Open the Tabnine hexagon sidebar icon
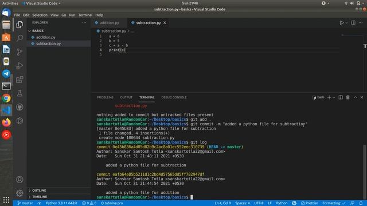 pyautogui.click(x=19, y=121)
